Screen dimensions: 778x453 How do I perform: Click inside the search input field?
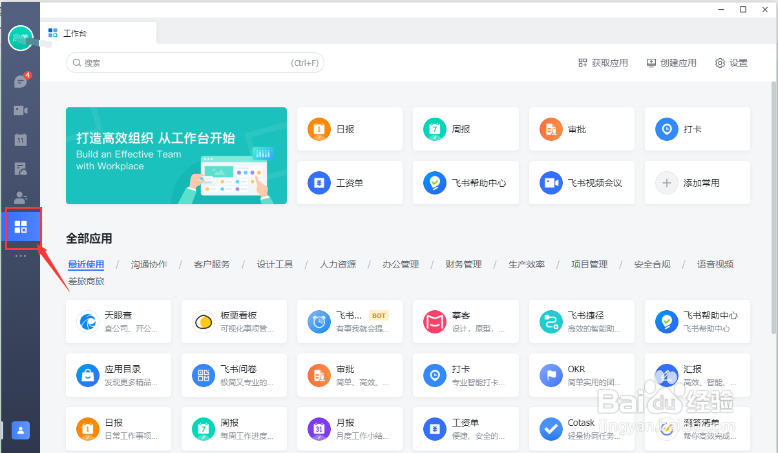194,63
